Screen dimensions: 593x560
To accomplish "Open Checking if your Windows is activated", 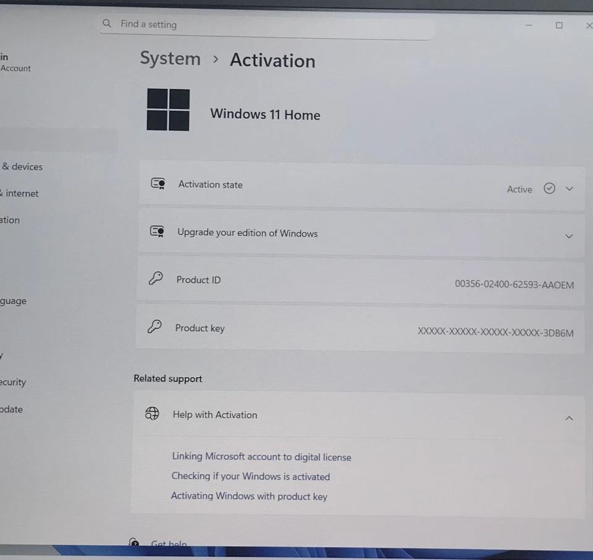I will tap(251, 476).
